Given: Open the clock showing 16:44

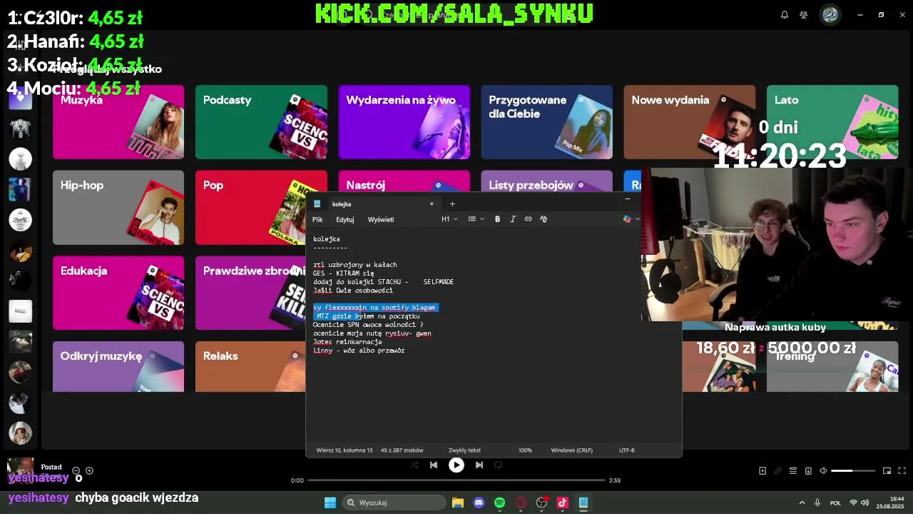Looking at the screenshot, I should coord(891,503).
